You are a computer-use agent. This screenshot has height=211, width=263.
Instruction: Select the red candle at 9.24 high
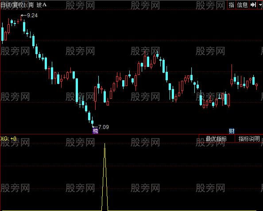pyautogui.click(x=21, y=18)
